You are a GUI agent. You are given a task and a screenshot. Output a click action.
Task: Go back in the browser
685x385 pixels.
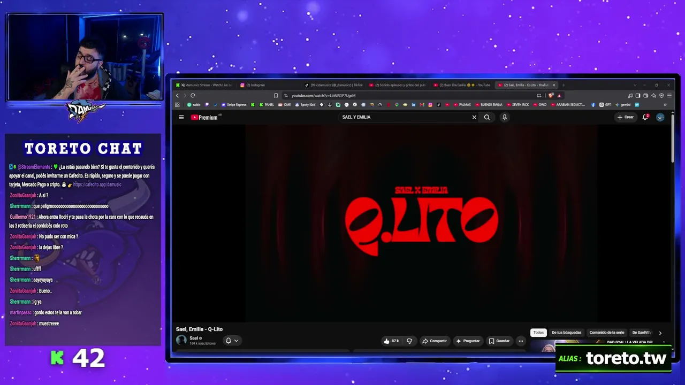point(178,96)
